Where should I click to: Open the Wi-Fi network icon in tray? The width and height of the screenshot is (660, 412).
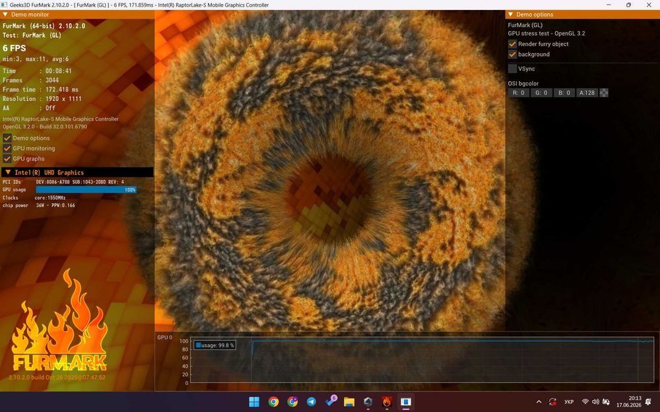tap(585, 402)
